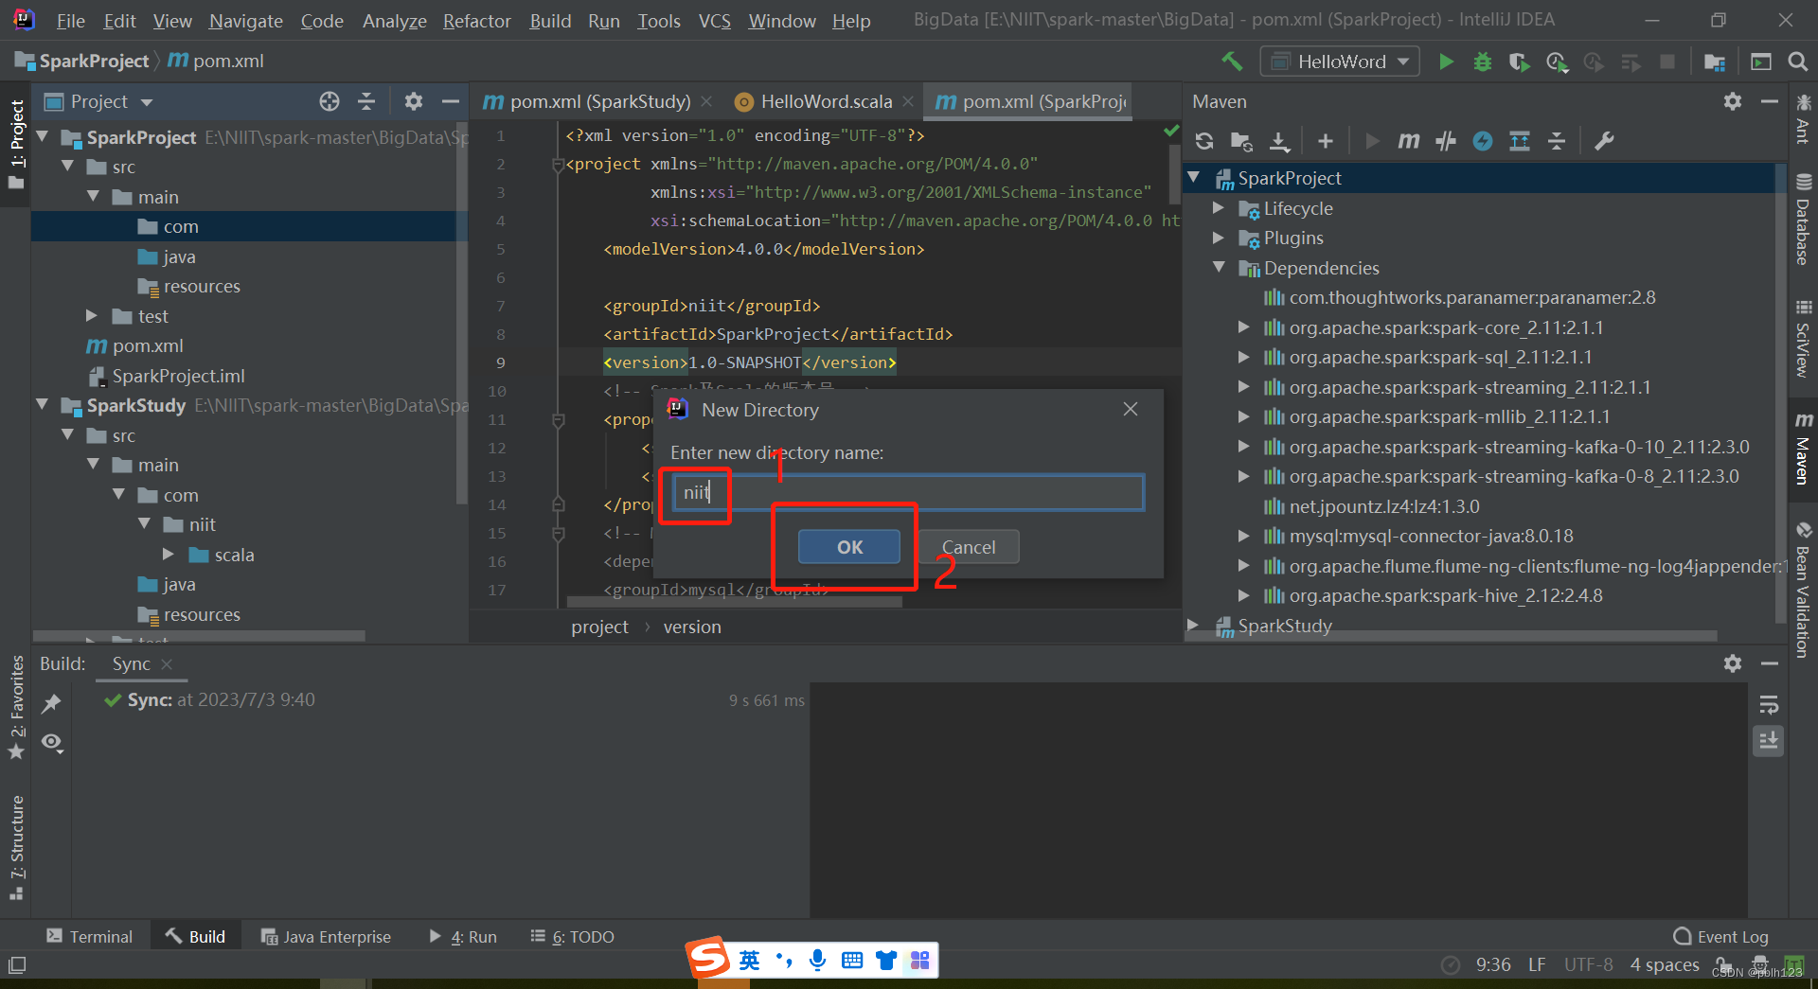Switch to the HelloWord.scala editor tab
The image size is (1818, 989).
(826, 101)
